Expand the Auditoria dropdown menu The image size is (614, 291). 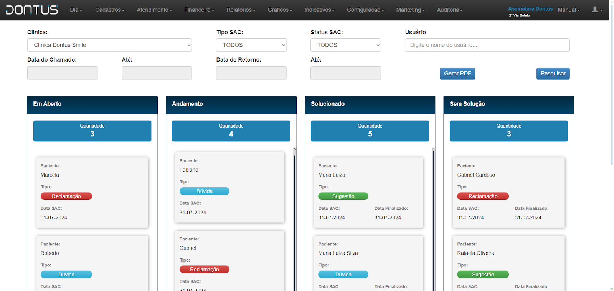449,10
